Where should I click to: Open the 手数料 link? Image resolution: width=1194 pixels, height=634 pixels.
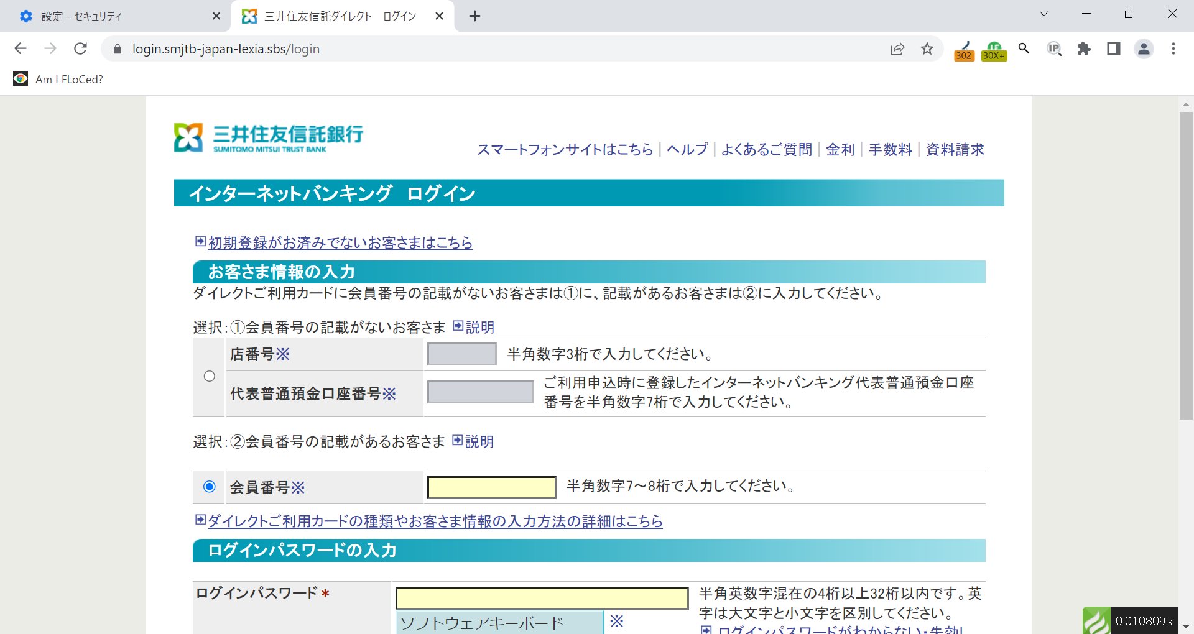[x=890, y=150]
